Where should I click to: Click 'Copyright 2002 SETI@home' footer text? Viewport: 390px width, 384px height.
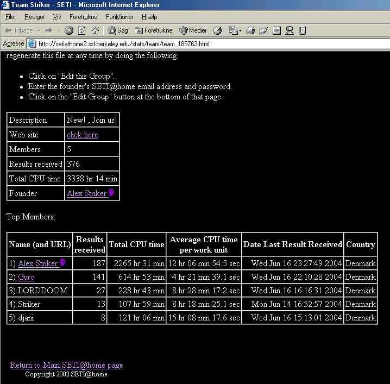click(66, 374)
